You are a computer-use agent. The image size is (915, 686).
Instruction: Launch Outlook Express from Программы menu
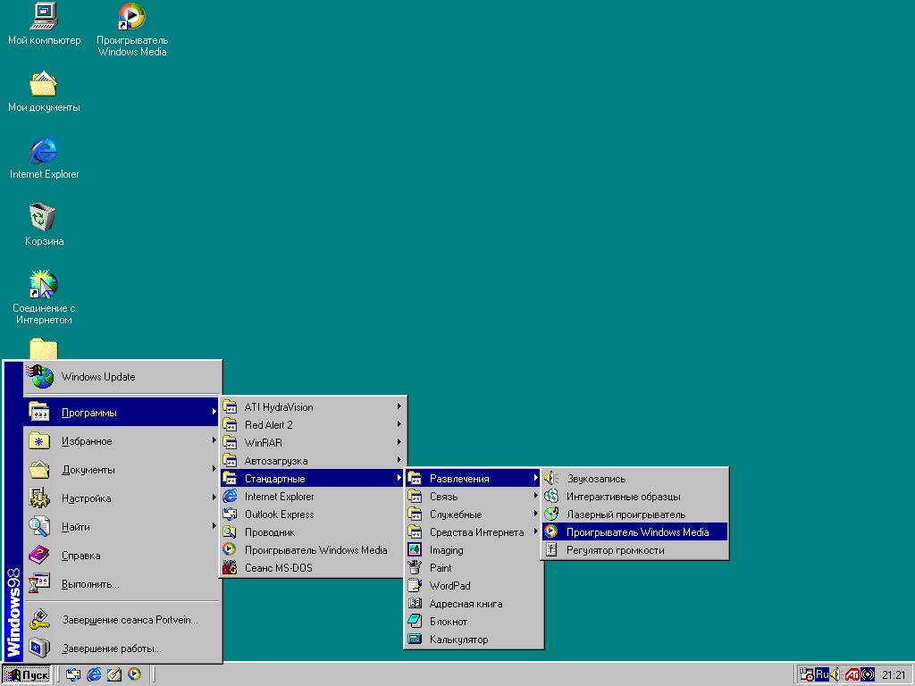click(312, 514)
